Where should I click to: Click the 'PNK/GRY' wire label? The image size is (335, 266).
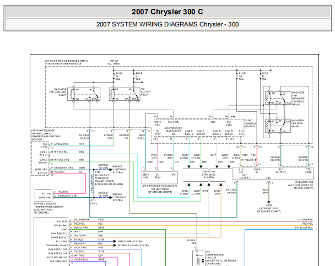[154, 156]
